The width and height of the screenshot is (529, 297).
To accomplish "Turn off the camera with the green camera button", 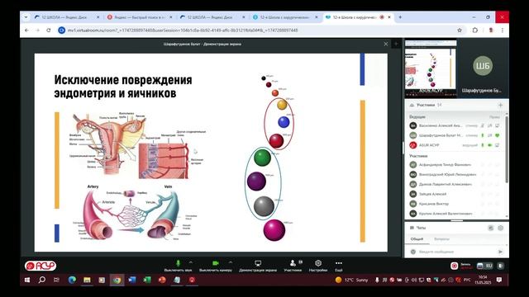I will (x=215, y=263).
